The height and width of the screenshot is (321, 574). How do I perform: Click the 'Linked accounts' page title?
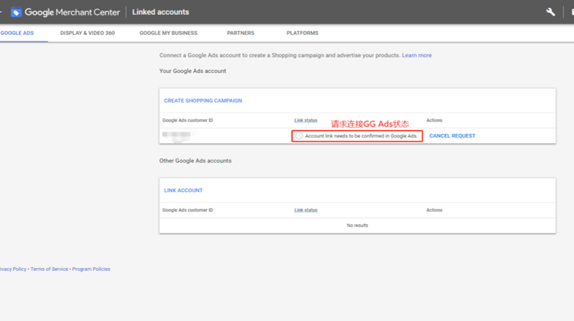pos(161,12)
